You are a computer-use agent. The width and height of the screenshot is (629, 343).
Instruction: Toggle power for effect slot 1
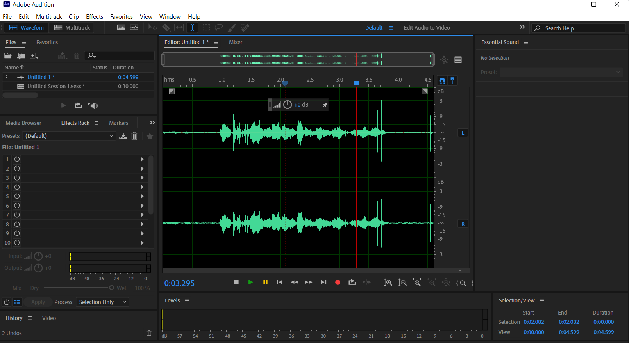click(x=17, y=159)
